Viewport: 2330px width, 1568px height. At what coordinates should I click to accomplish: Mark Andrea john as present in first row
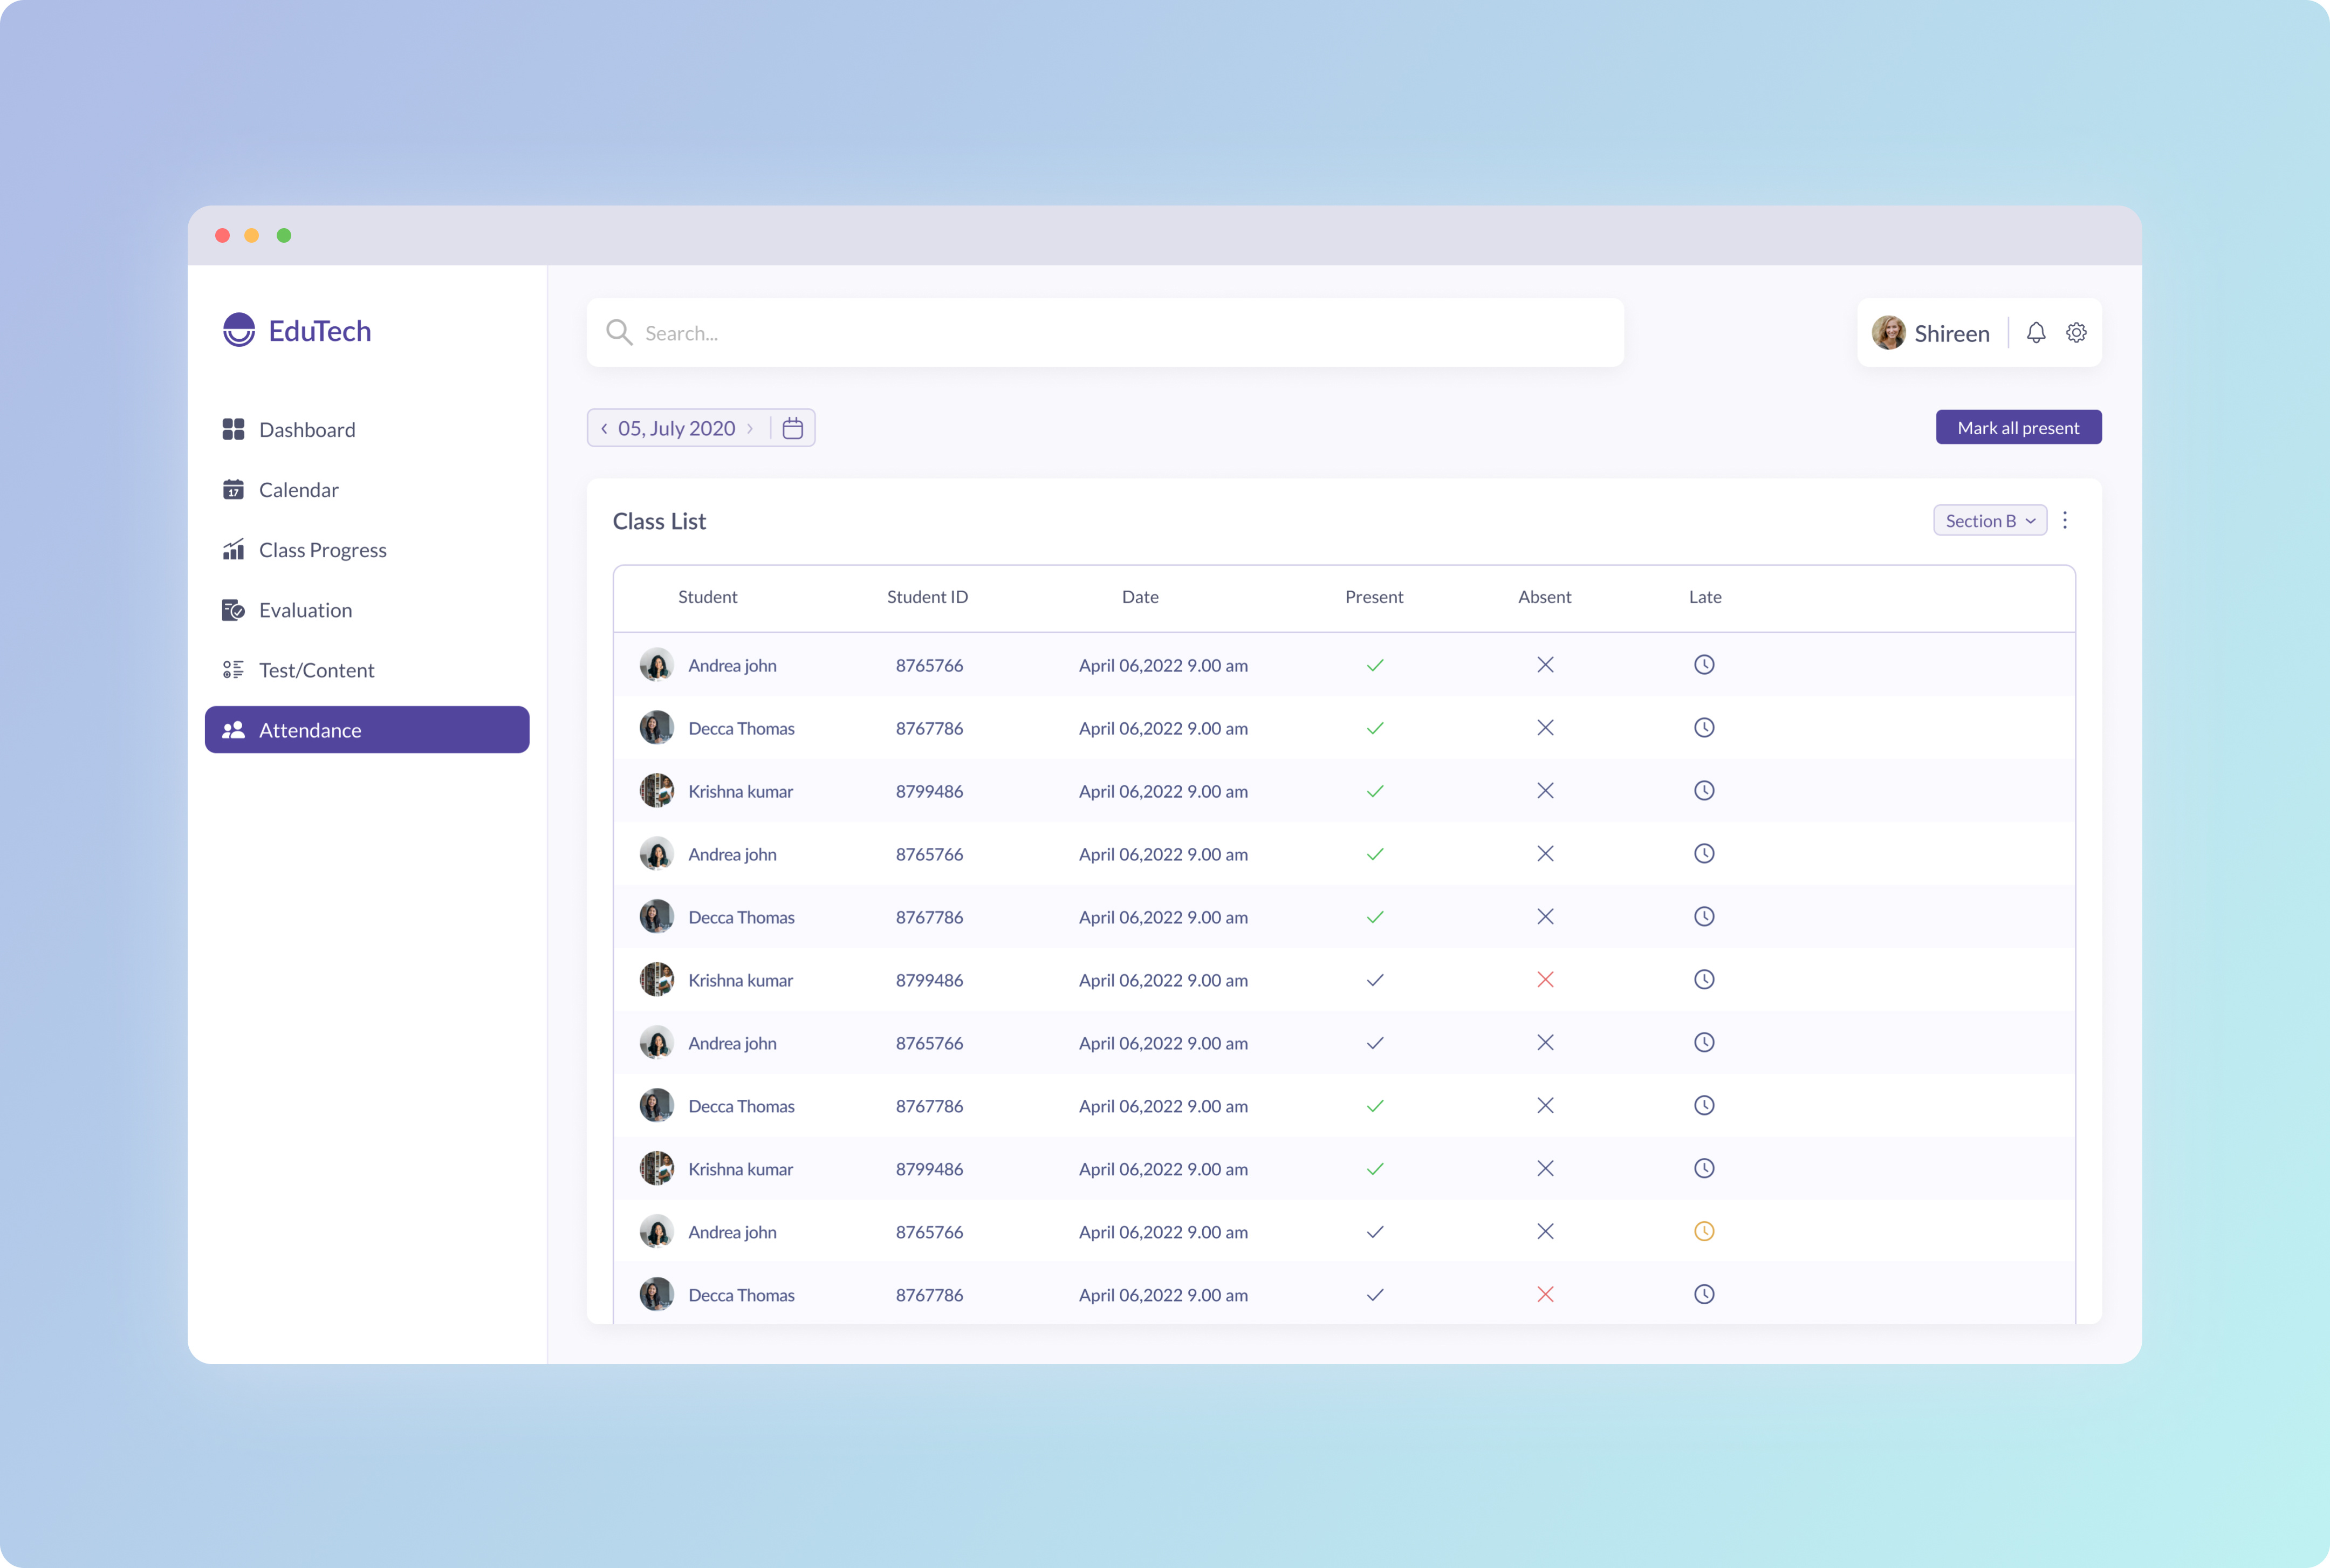click(1374, 664)
